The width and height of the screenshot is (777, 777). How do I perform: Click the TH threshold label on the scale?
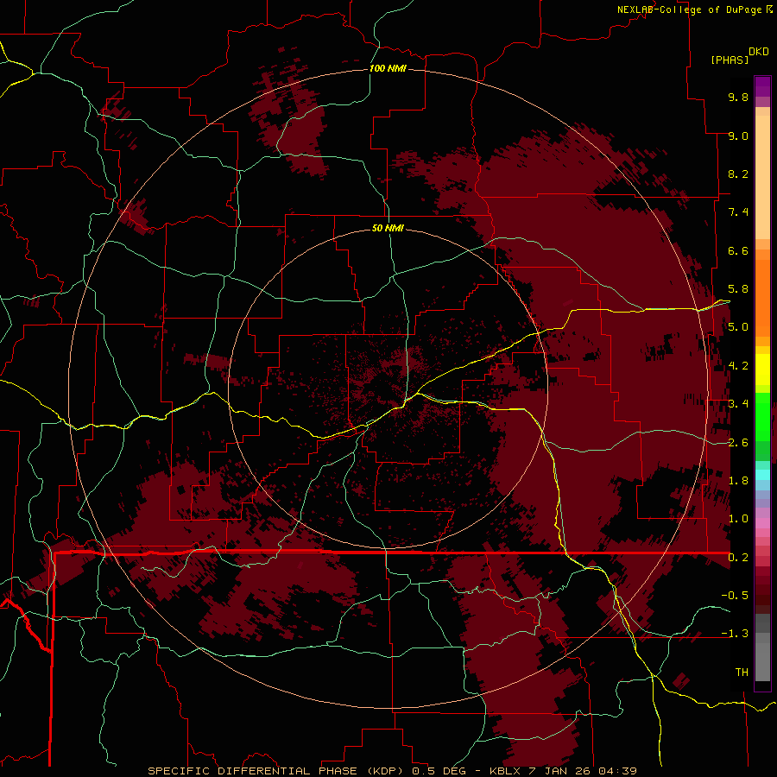click(742, 673)
